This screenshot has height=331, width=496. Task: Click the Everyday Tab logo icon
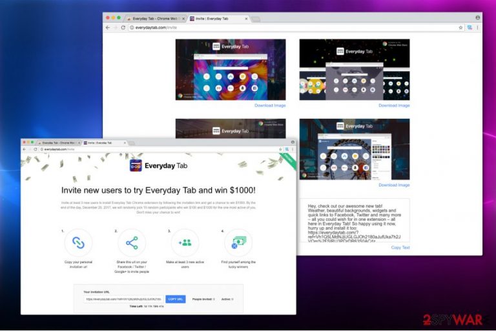(x=136, y=166)
